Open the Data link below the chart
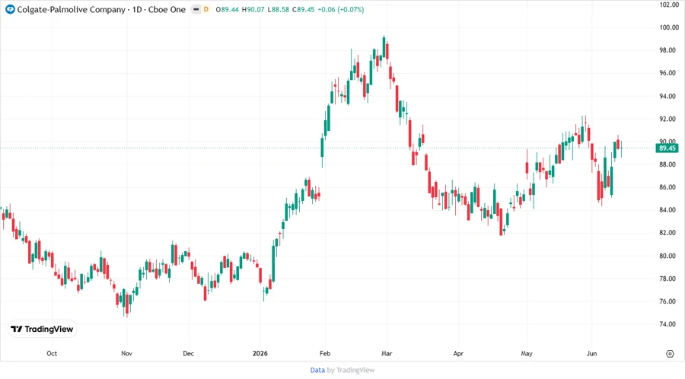This screenshot has height=379, width=685. pyautogui.click(x=317, y=371)
